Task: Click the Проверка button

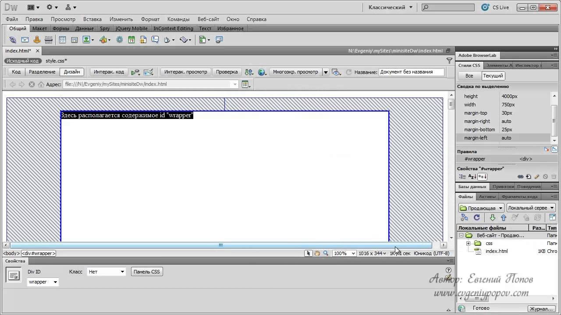Action: pyautogui.click(x=227, y=72)
